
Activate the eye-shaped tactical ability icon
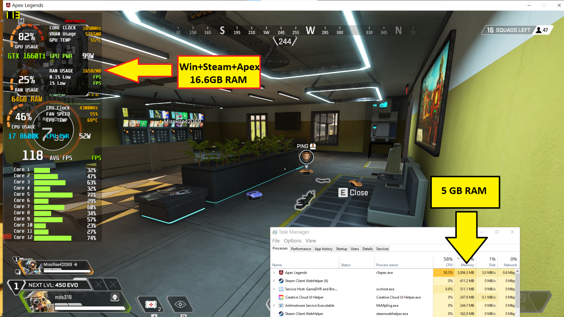[x=180, y=304]
